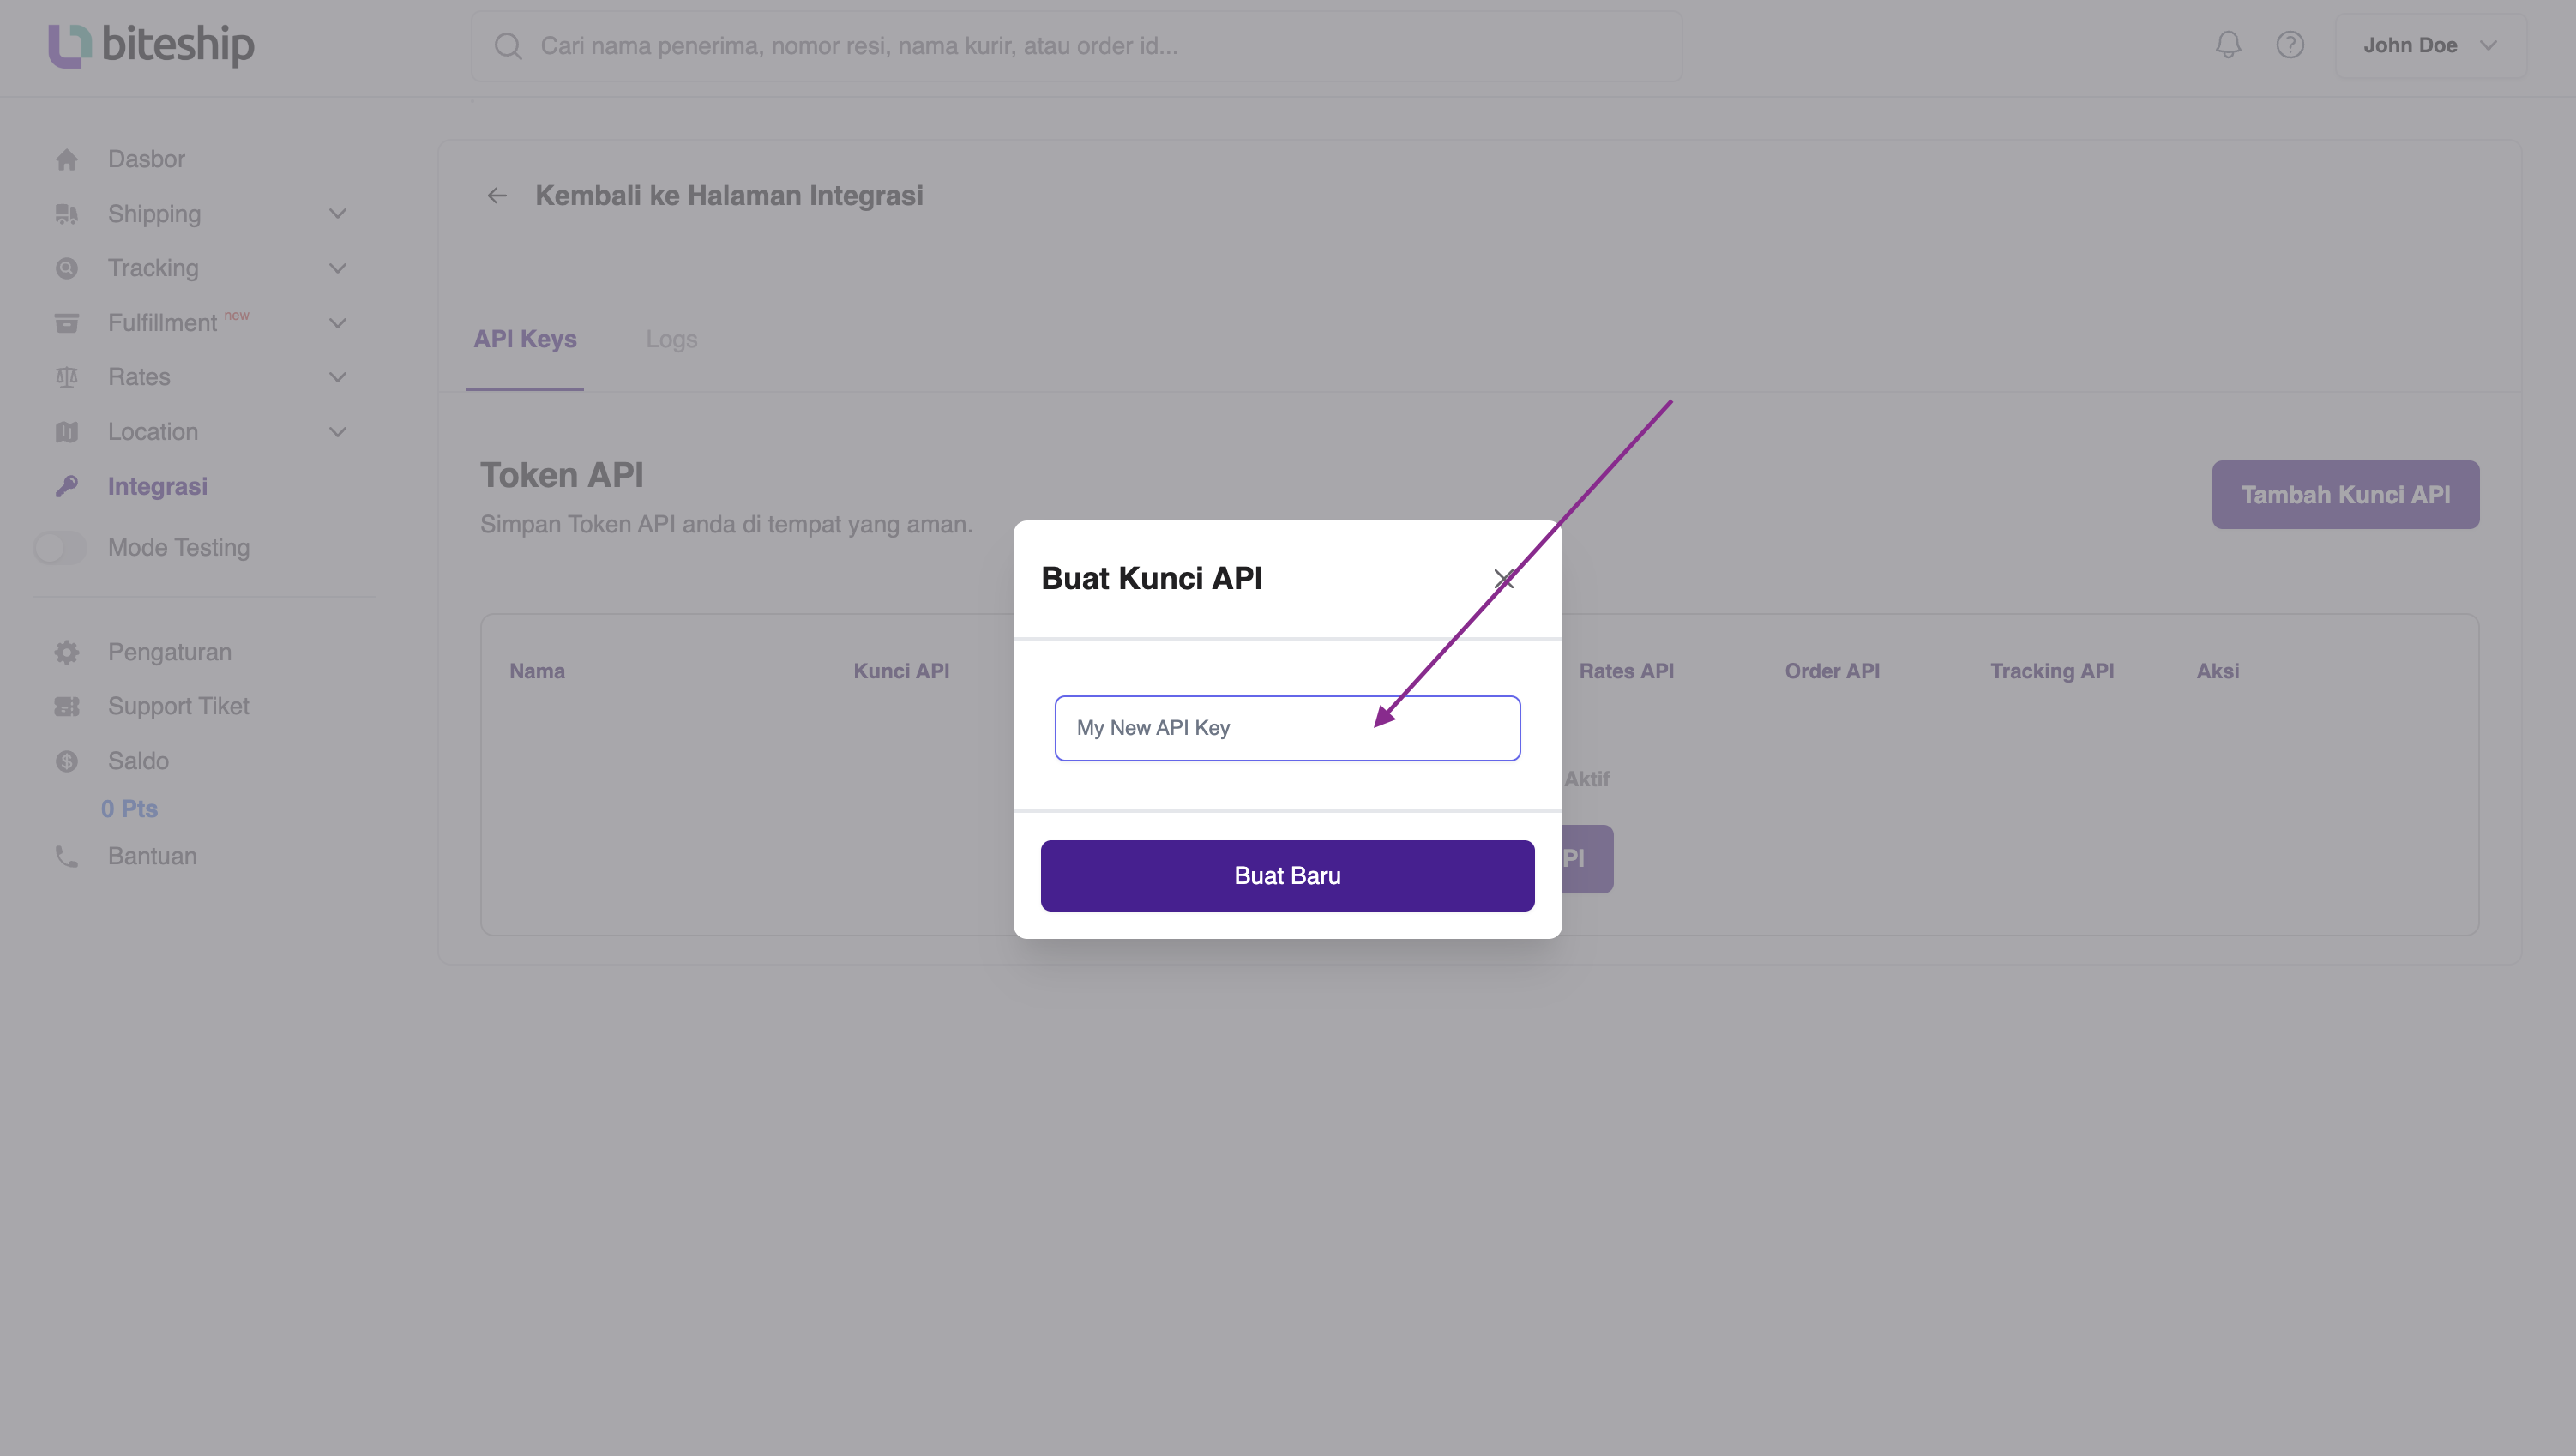
Task: Click the Integrasi key icon
Action: click(66, 486)
